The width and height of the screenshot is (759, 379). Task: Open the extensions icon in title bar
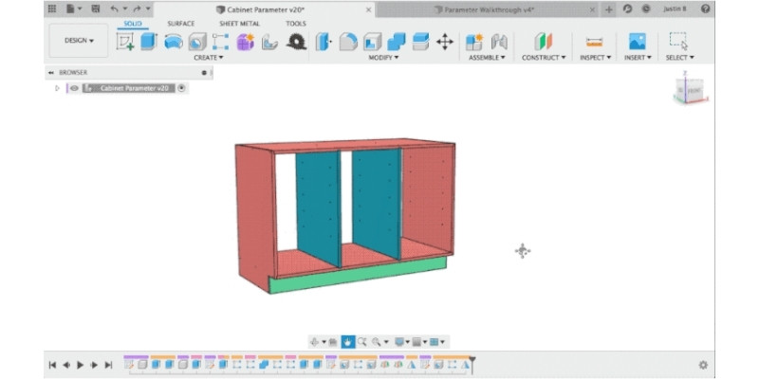point(628,9)
